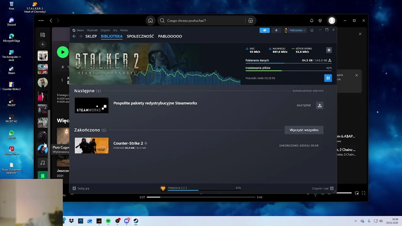The image size is (402, 226).
Task: Open Spotify notifications bell
Action: click(312, 20)
